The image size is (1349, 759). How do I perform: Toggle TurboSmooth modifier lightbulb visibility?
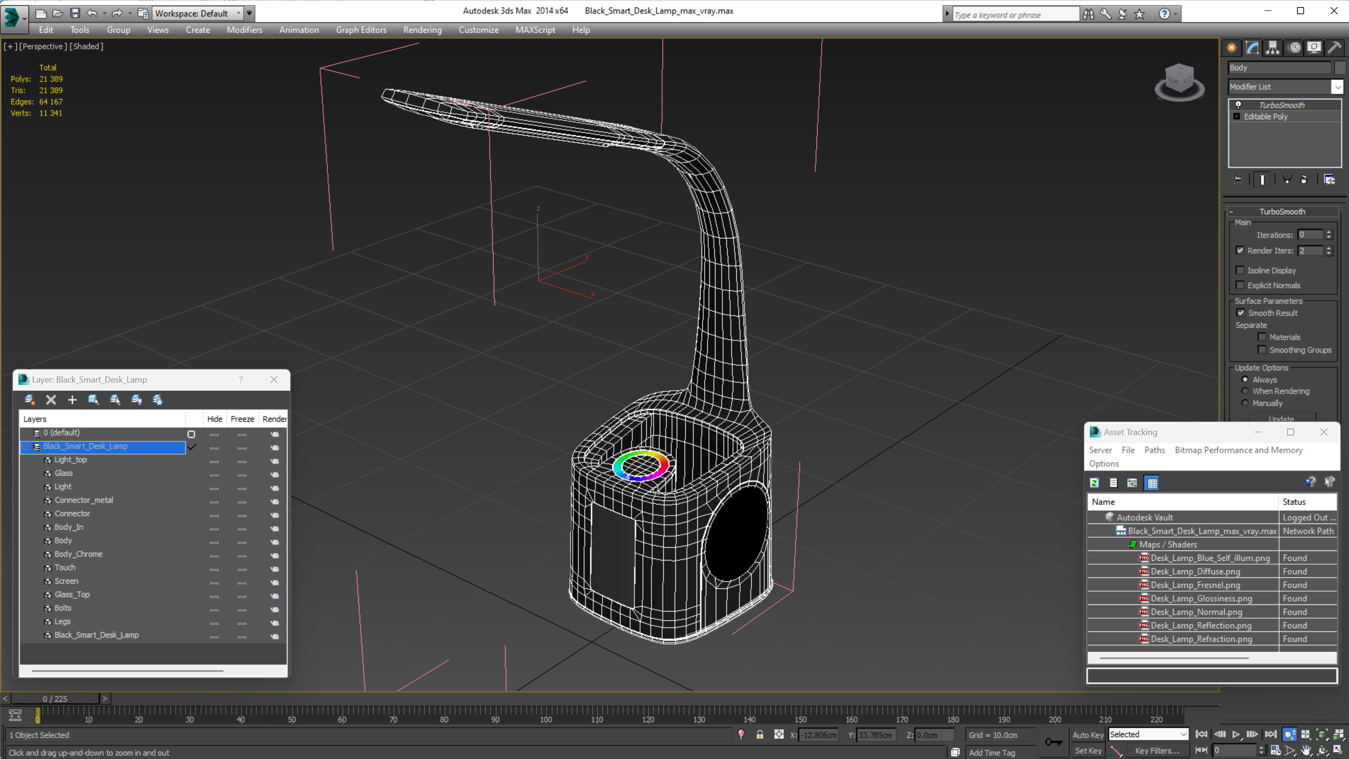click(x=1238, y=105)
